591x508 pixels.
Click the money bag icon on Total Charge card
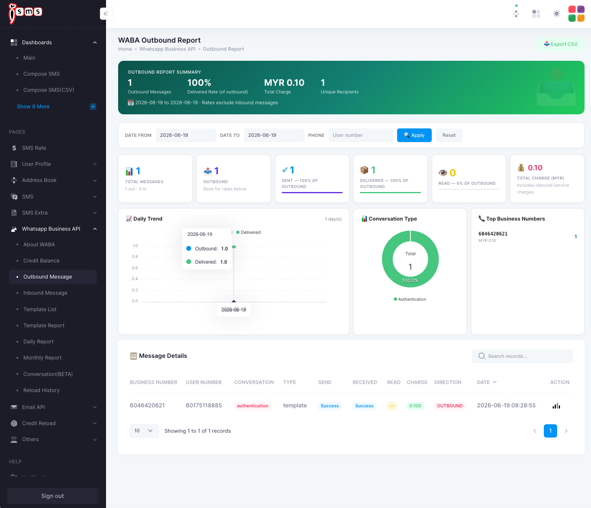521,168
